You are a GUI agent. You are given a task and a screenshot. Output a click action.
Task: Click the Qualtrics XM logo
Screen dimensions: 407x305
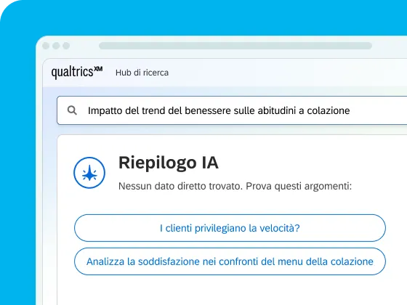(77, 72)
